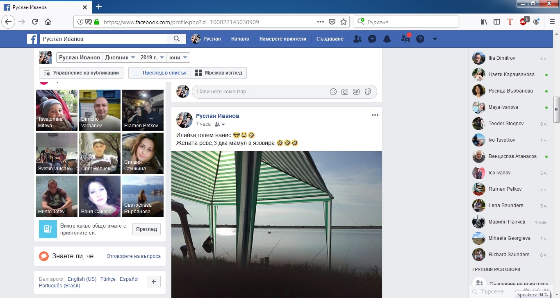Add a GIF to the comment

(x=356, y=92)
